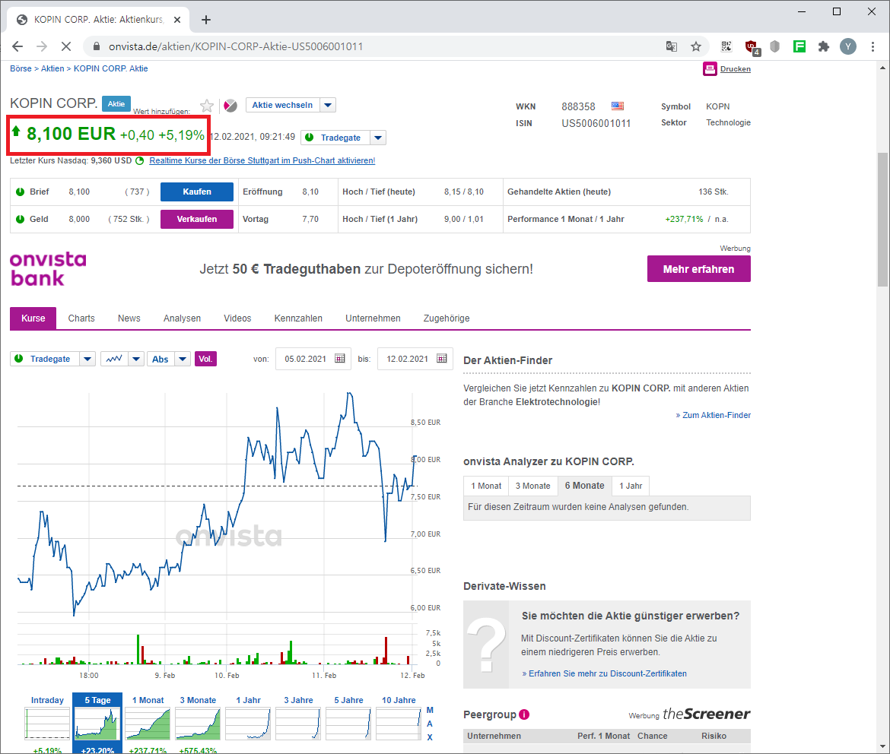Open the uBlock shield extension icon

752,47
